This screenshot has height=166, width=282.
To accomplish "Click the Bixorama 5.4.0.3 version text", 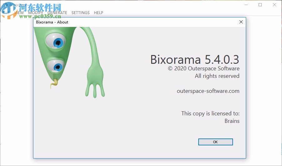I will click(x=195, y=59).
